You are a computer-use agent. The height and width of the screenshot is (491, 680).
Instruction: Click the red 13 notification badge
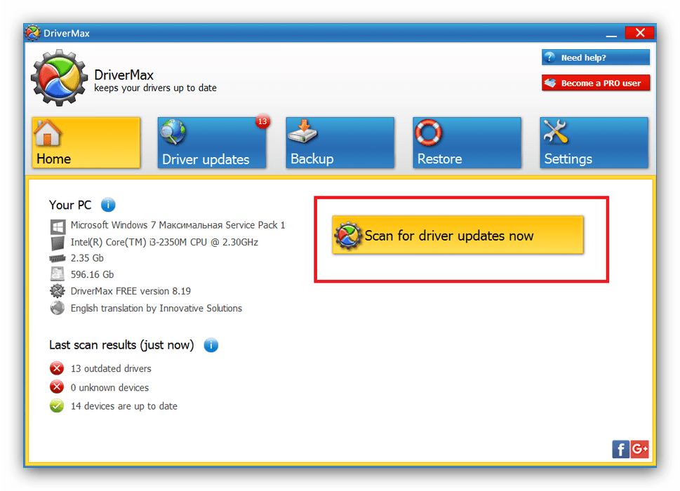(262, 122)
